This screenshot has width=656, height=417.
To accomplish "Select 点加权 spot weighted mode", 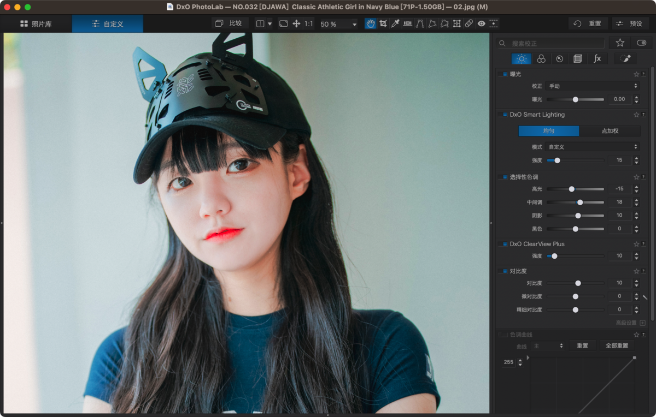I will pos(610,131).
